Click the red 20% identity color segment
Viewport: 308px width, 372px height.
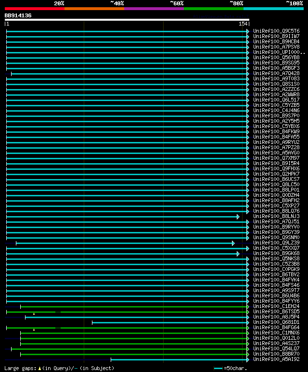(x=34, y=9)
